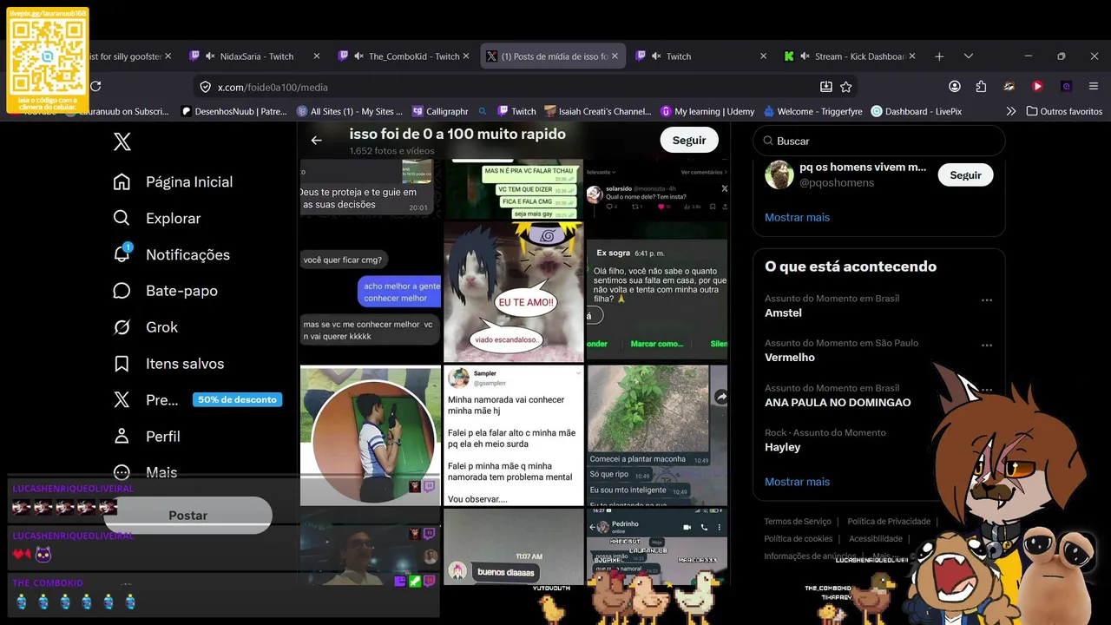
Task: Open Perfil in the sidebar
Action: [147, 437]
